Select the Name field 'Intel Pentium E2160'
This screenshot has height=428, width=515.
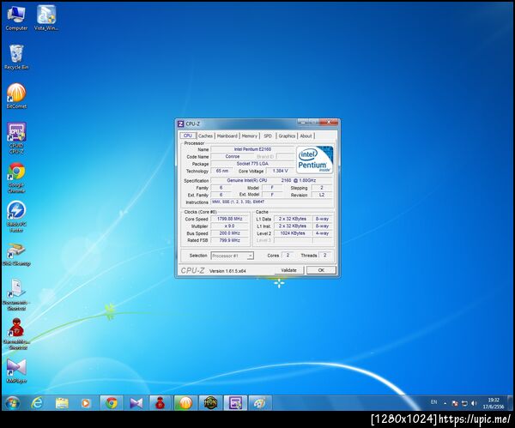[x=252, y=149]
